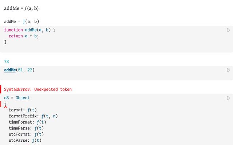Inspect the formatPrefix: ƒ(t, n) property
The image size is (233, 145).
tap(33, 116)
